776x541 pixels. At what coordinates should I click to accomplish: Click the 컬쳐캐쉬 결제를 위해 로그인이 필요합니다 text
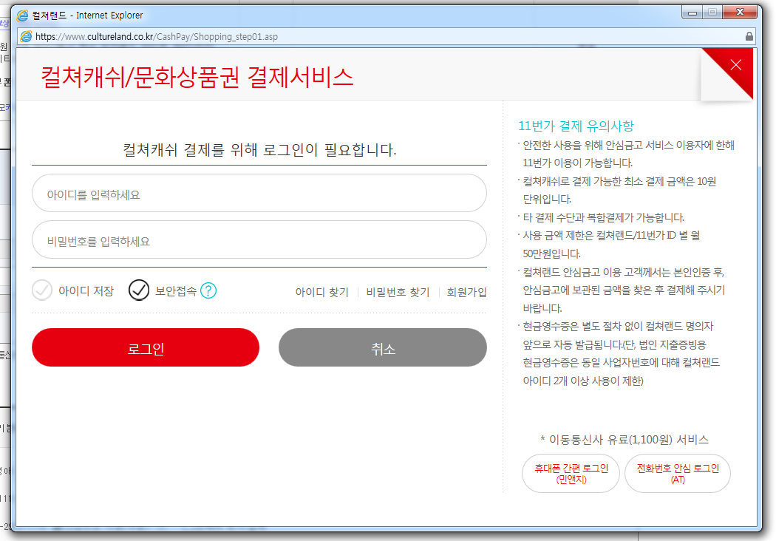click(x=260, y=149)
